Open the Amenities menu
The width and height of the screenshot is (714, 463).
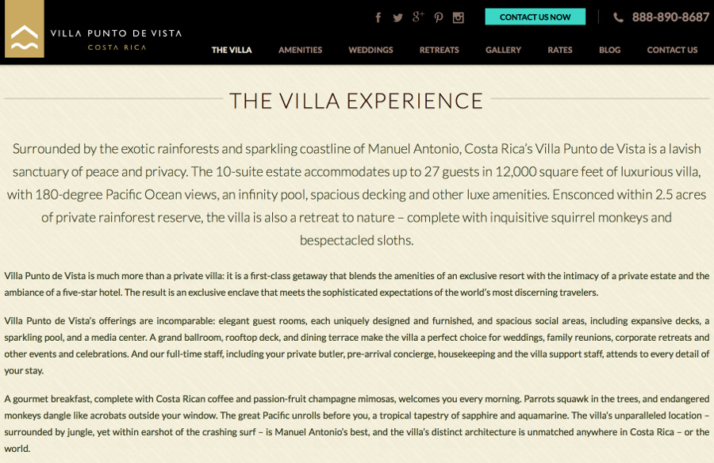click(x=300, y=50)
